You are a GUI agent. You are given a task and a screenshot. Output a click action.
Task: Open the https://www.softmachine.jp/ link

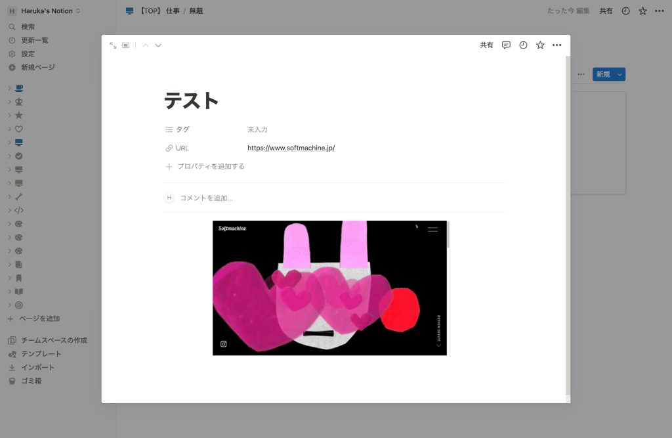pyautogui.click(x=291, y=148)
